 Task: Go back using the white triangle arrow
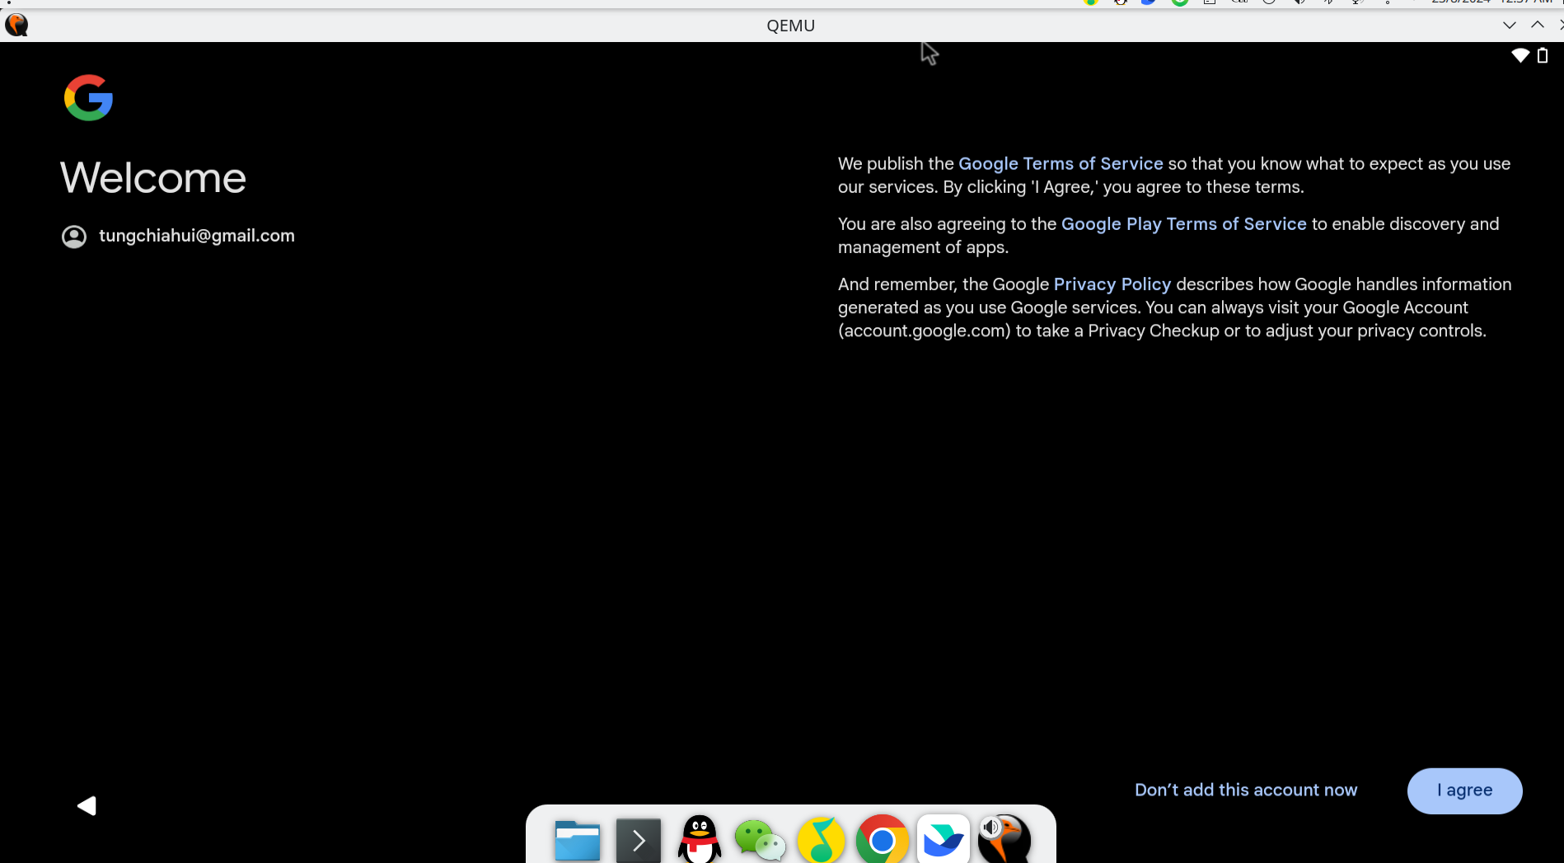coord(87,805)
